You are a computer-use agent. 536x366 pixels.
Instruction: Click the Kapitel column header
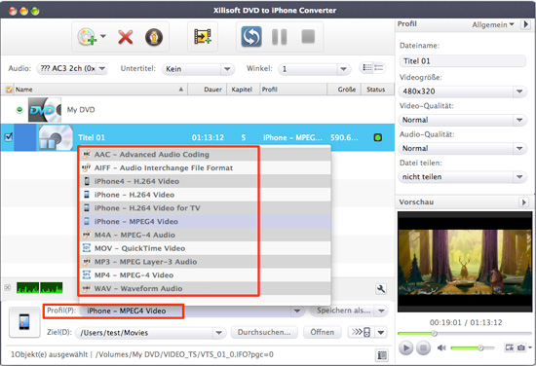click(243, 90)
